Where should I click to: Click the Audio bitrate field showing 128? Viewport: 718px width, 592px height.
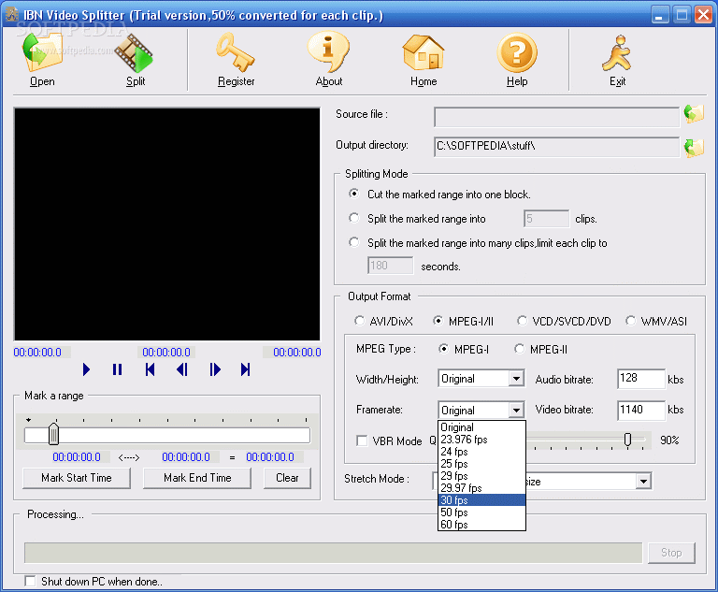click(641, 379)
